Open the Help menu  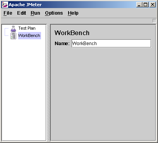coord(73,13)
